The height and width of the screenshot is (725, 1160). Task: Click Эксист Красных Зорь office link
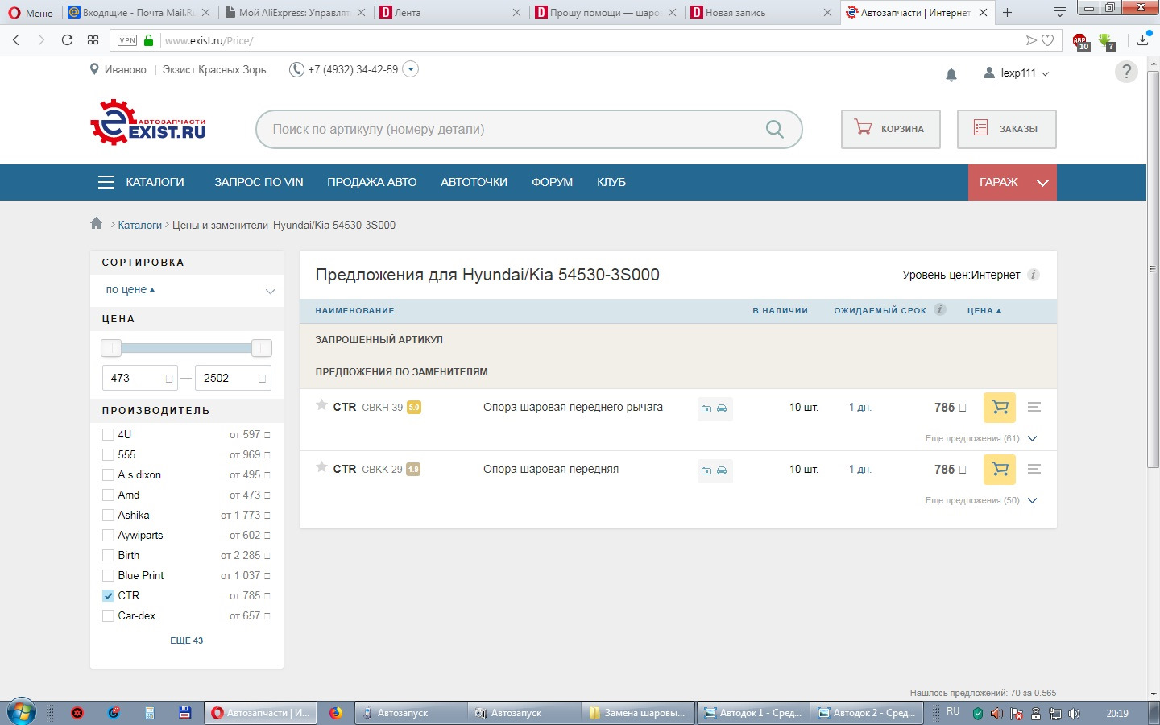coord(214,69)
